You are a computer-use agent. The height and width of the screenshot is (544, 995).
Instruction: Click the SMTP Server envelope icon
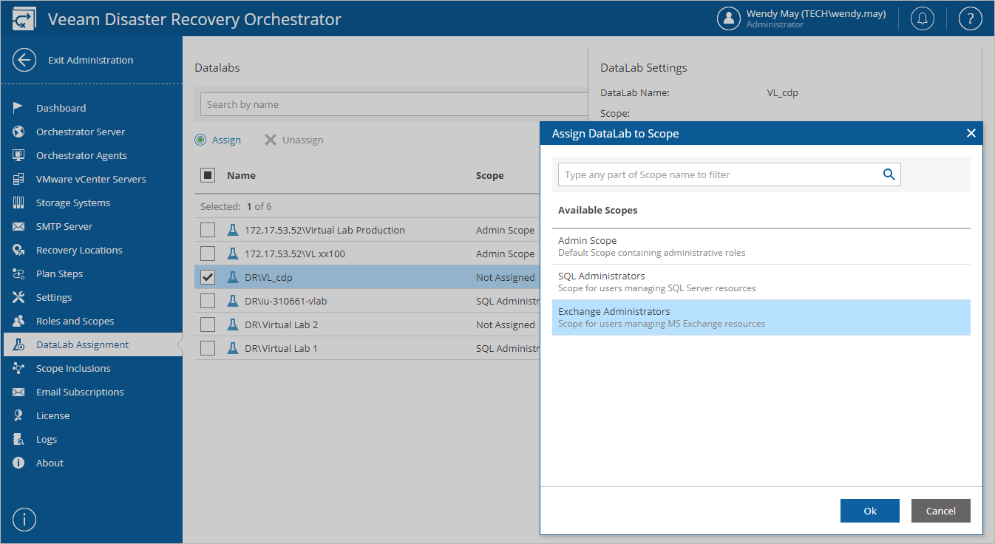tap(19, 226)
